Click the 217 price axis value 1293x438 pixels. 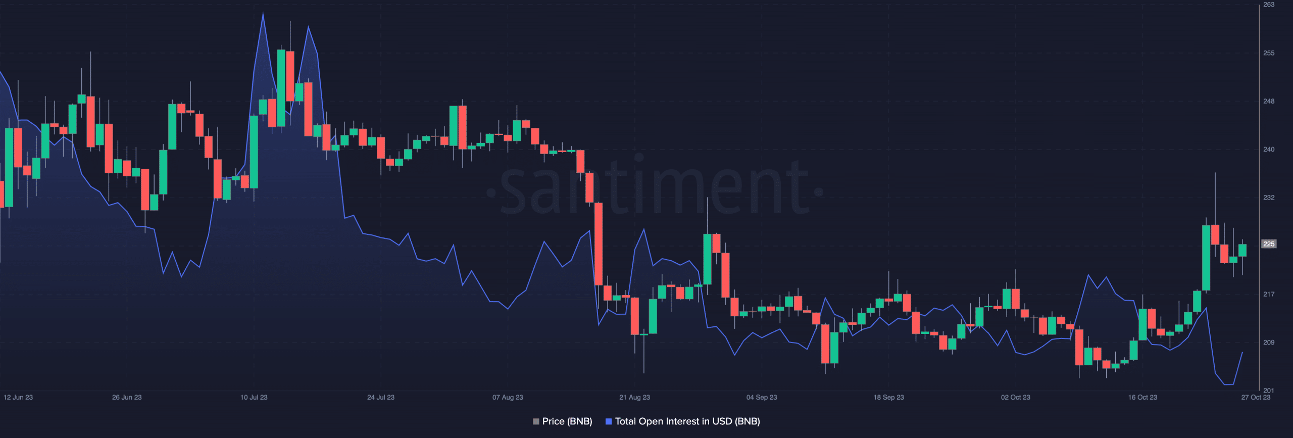(1269, 294)
